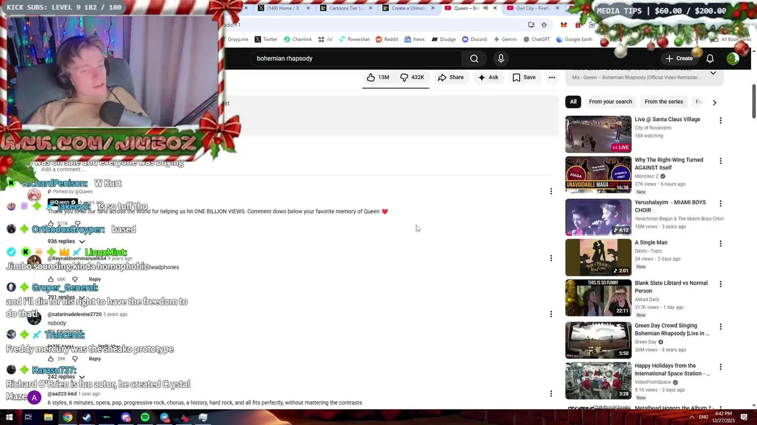Screen dimensions: 757x425
Task: Dislike the video showing 432K
Action: tap(412, 77)
